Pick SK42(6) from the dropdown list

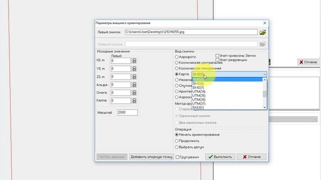[227, 83]
